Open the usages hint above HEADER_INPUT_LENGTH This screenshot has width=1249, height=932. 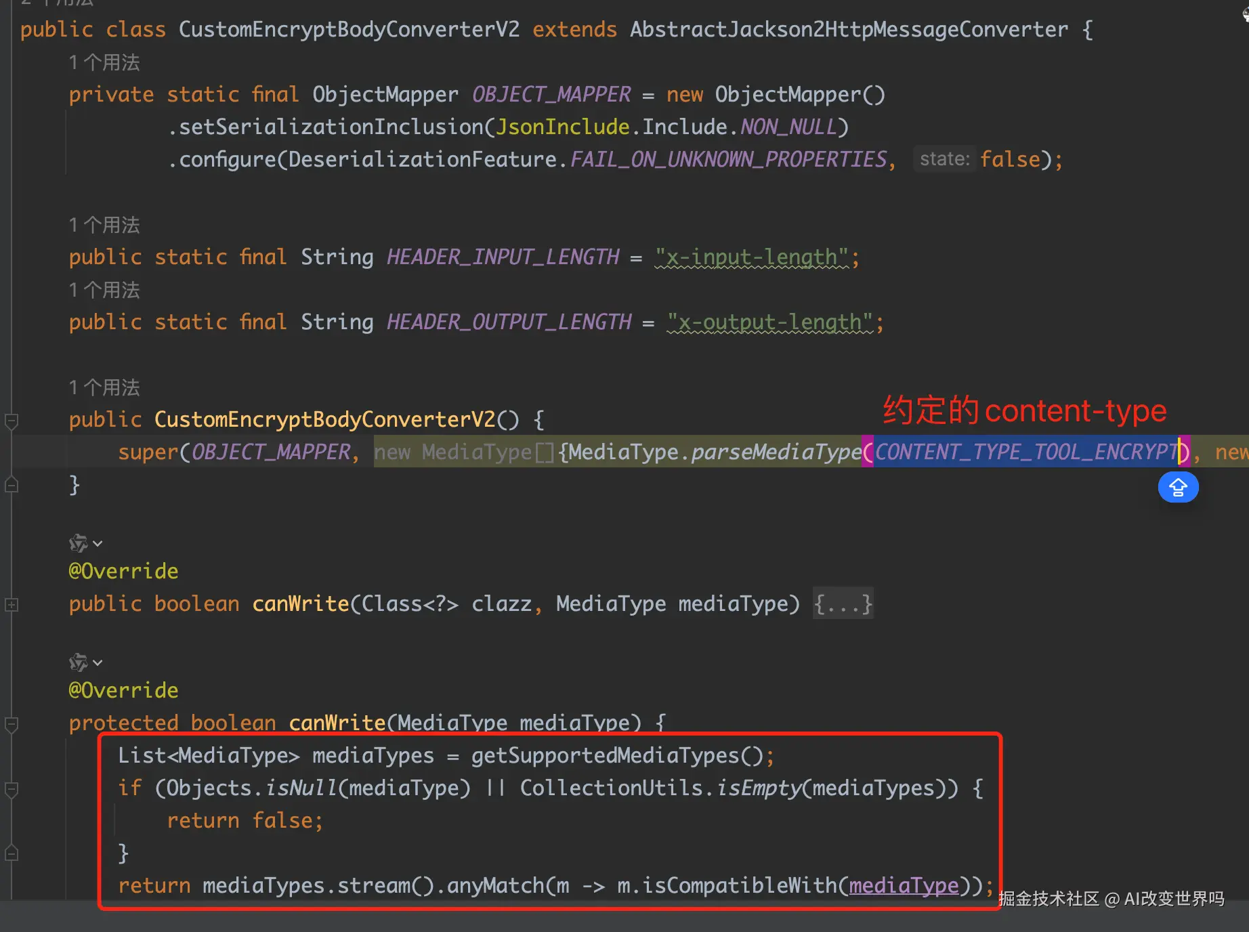pyautogui.click(x=104, y=225)
